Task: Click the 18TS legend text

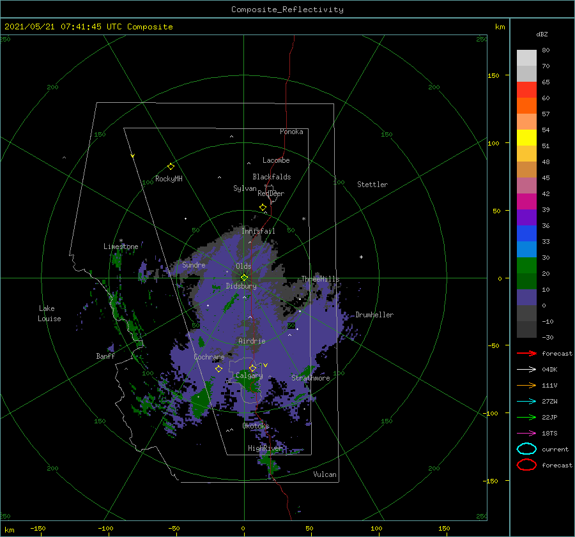Action: (549, 433)
